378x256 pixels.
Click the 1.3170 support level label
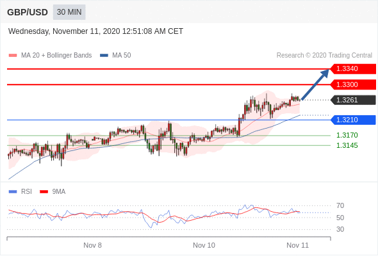pyautogui.click(x=347, y=135)
